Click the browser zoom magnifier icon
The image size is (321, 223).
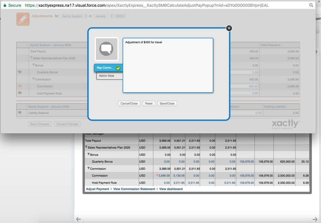311,5
